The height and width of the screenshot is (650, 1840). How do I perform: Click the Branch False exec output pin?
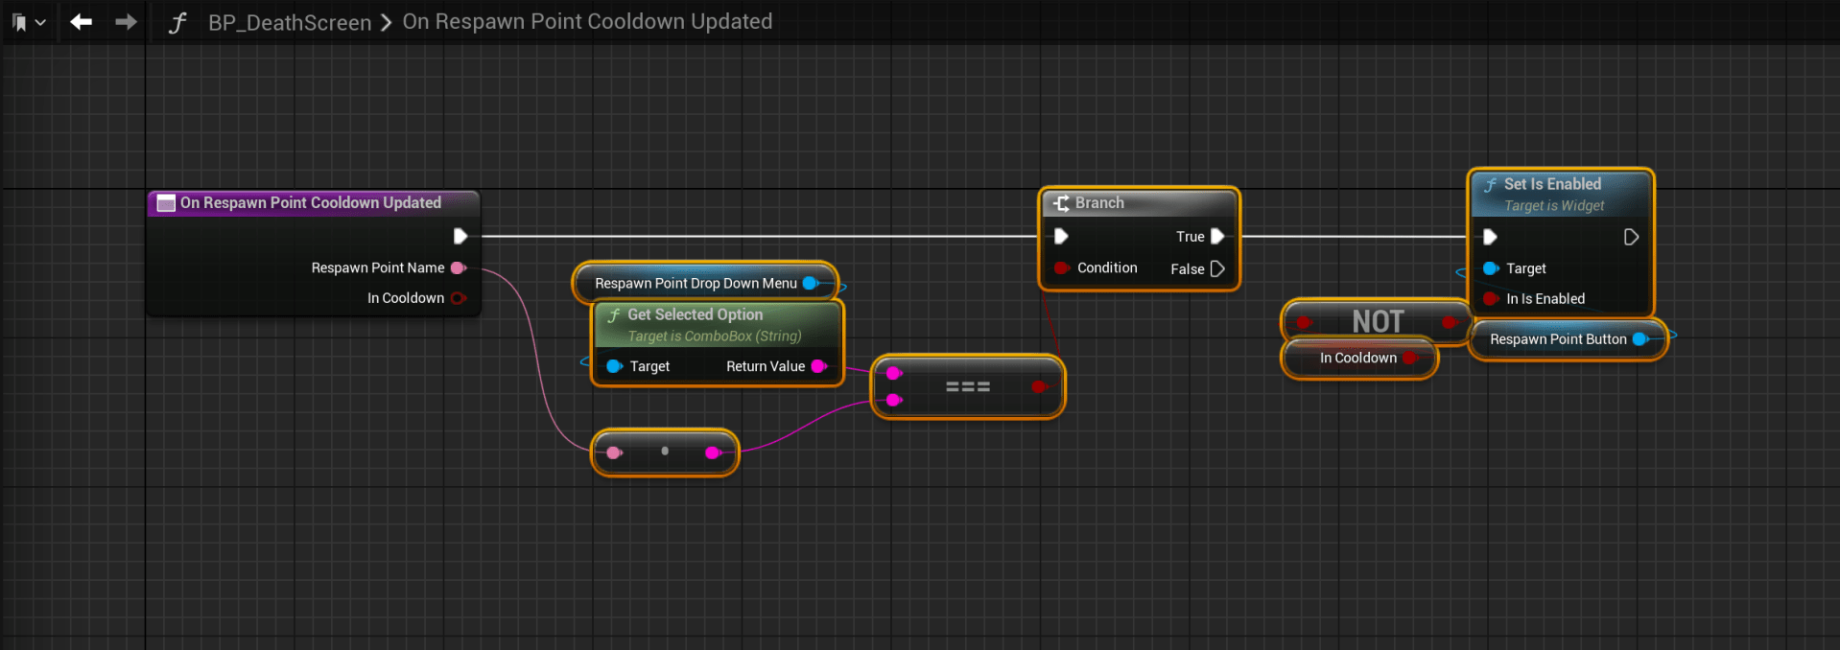[1217, 268]
